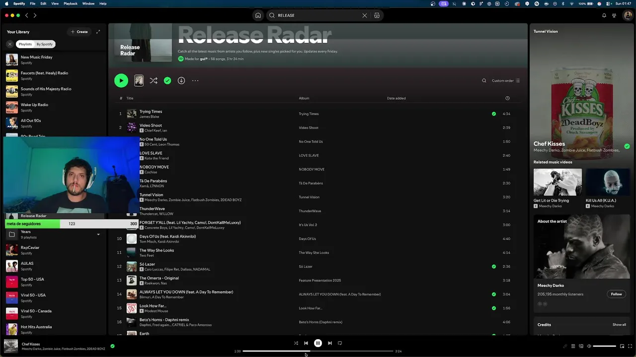Select the Playlists filter chip

click(25, 44)
